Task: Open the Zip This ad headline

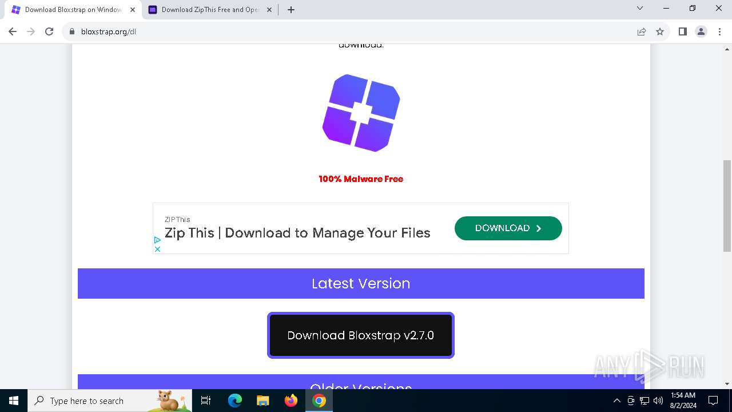Action: pos(297,233)
